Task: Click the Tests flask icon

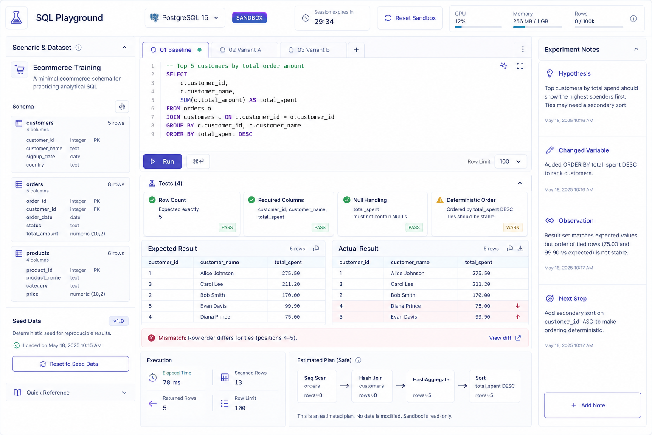Action: click(x=152, y=184)
